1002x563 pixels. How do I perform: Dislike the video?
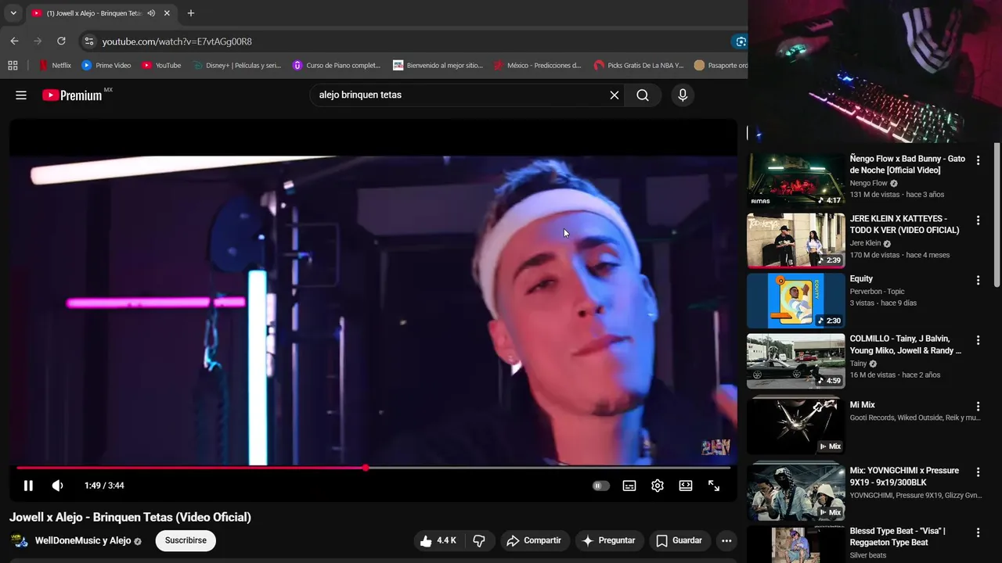click(479, 540)
